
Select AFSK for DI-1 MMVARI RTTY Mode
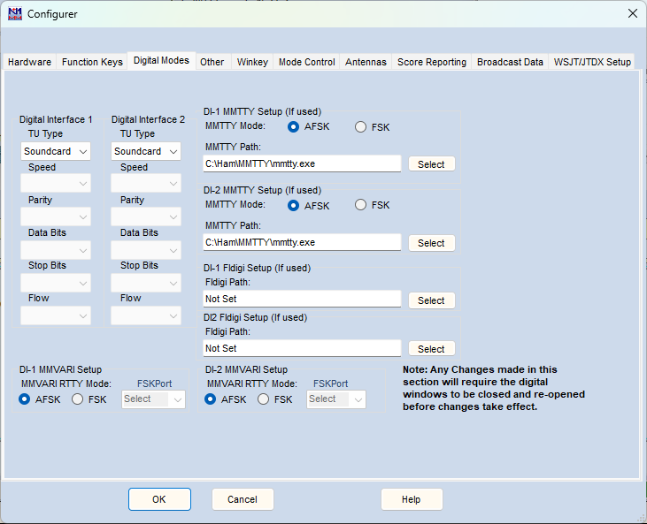point(25,399)
